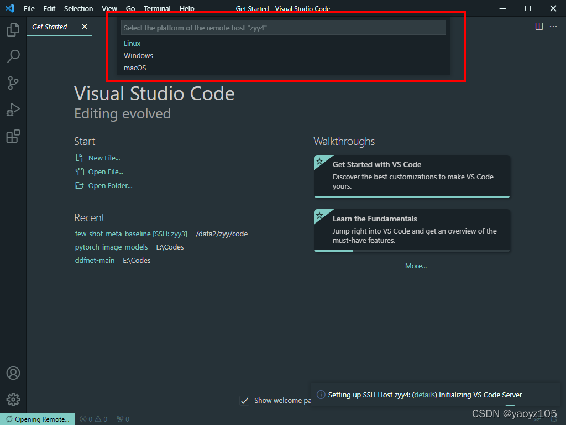Click the Learn the Fundamentals progress bar
The width and height of the screenshot is (566, 425).
point(412,251)
